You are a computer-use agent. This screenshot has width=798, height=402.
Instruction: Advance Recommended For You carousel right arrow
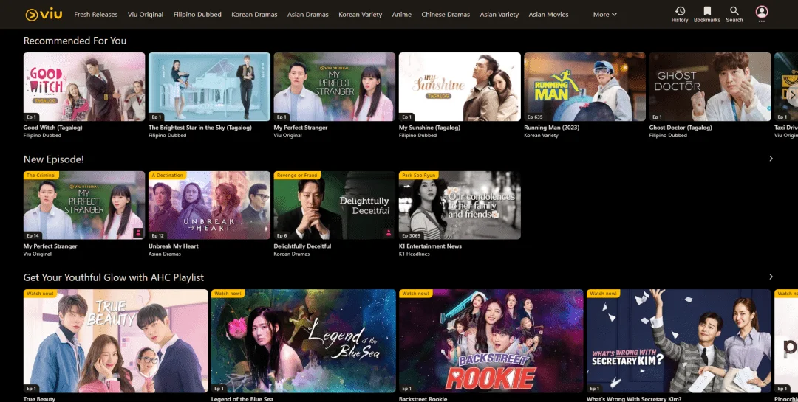point(792,95)
